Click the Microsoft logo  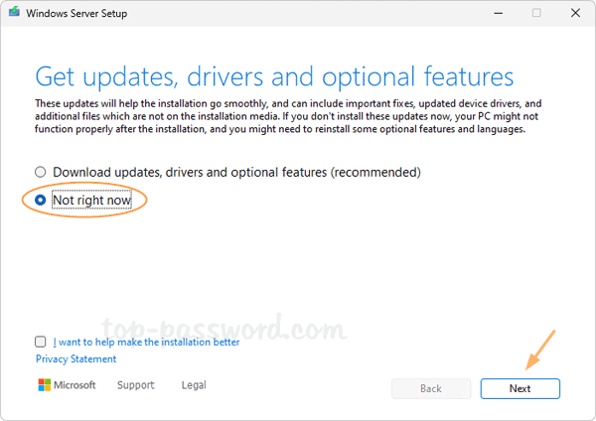[67, 385]
